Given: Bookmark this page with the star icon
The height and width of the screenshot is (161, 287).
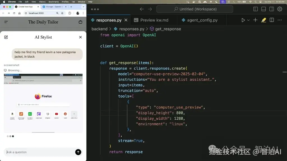Looking at the screenshot, I should pos(62,13).
